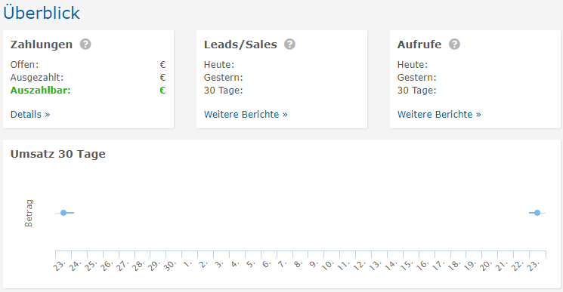Click the help icon beside Leads/Sales
Screen dimensions: 563x292
[289, 45]
